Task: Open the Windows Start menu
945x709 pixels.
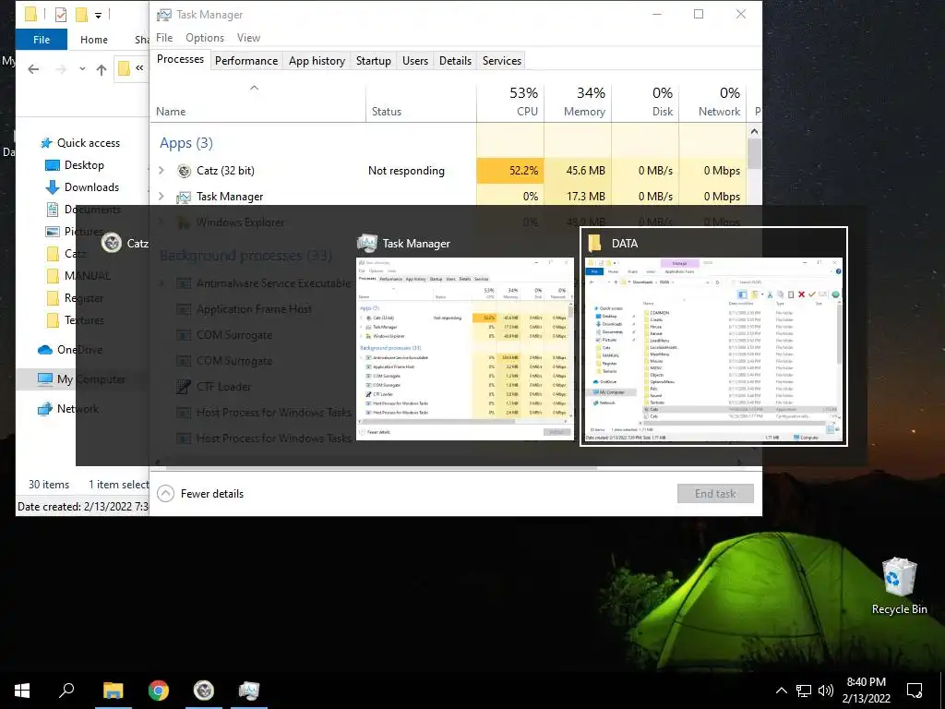Action: (22, 691)
